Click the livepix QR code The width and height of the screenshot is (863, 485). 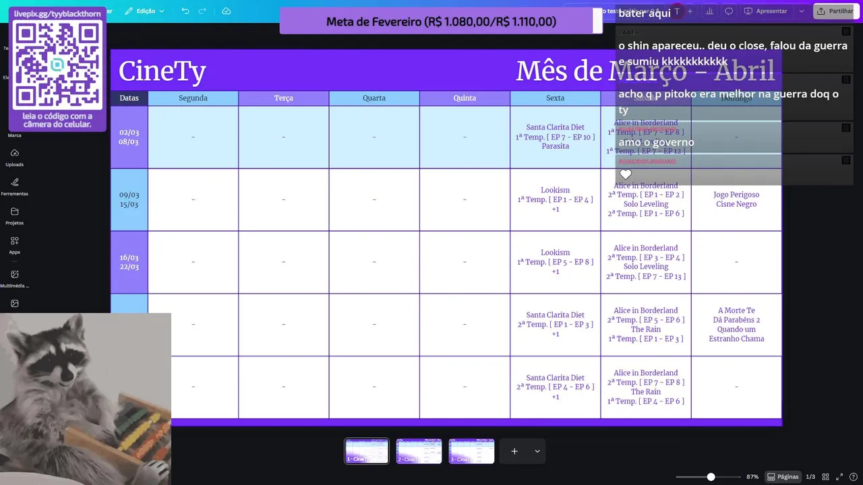click(57, 65)
